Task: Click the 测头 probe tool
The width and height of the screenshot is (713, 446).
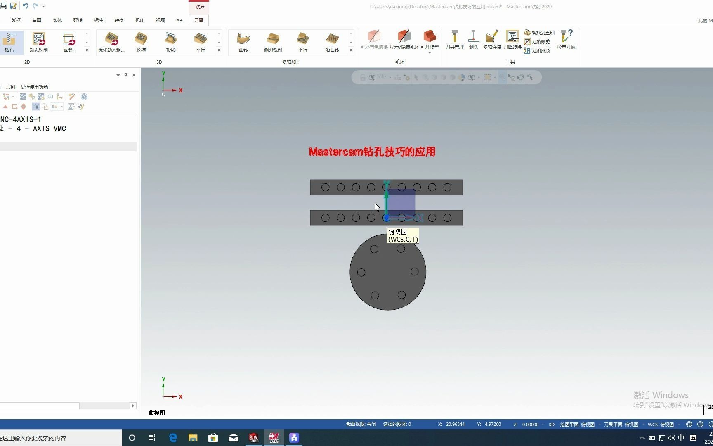Action: pos(474,40)
